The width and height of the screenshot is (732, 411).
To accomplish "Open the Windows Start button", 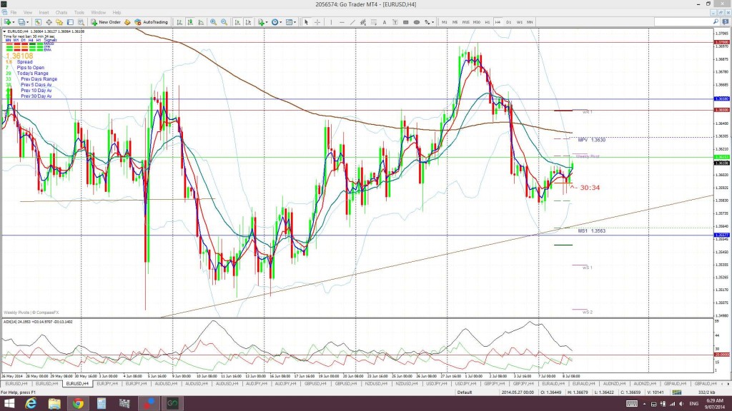I will 9,404.
